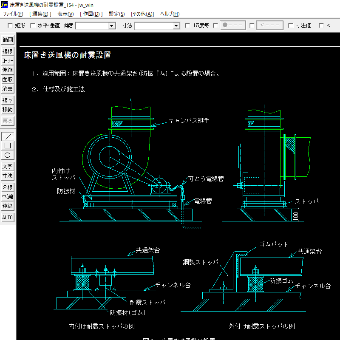Select the 文字 text tool
This screenshot has height=340, width=340.
point(8,167)
